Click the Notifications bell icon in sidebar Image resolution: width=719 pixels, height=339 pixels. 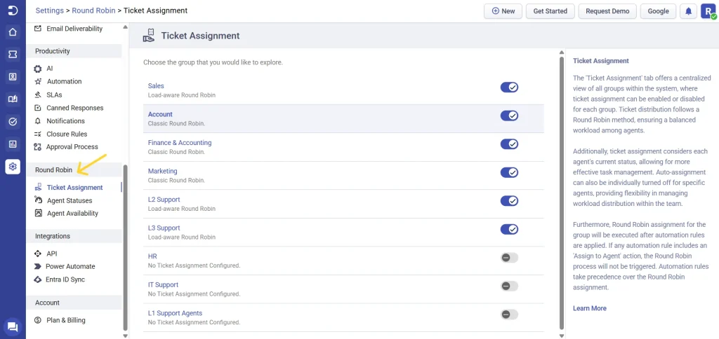[x=38, y=121]
